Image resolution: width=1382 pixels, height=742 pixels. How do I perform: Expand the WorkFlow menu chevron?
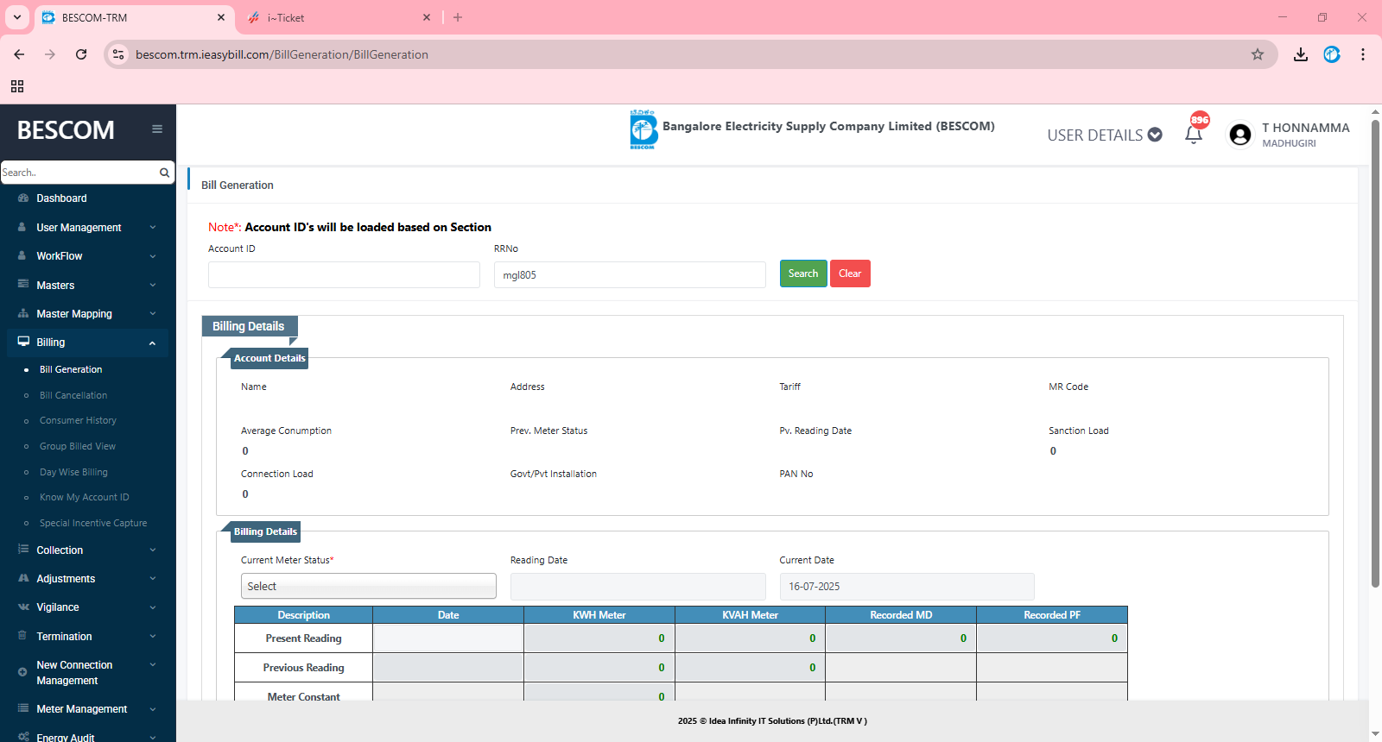[153, 256]
